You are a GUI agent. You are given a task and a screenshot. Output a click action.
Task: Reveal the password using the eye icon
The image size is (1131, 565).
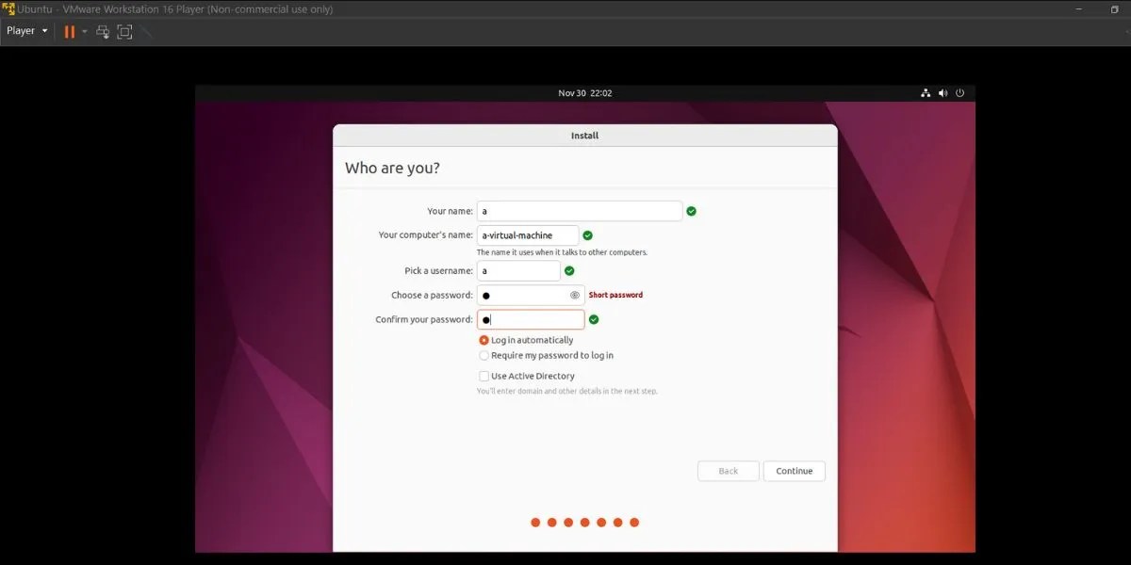point(575,295)
